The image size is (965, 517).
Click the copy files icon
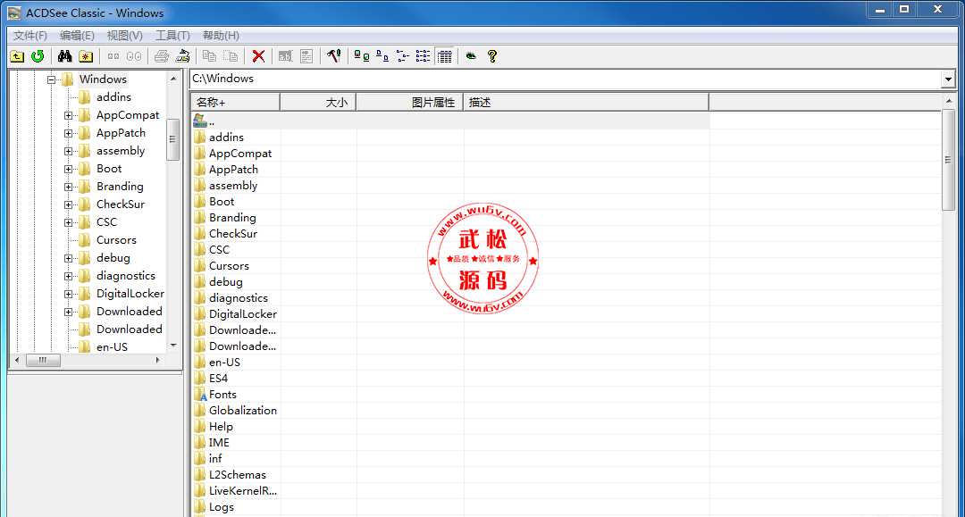click(210, 56)
